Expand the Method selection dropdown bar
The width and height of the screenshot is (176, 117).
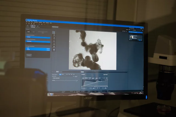pyautogui.click(x=38, y=37)
